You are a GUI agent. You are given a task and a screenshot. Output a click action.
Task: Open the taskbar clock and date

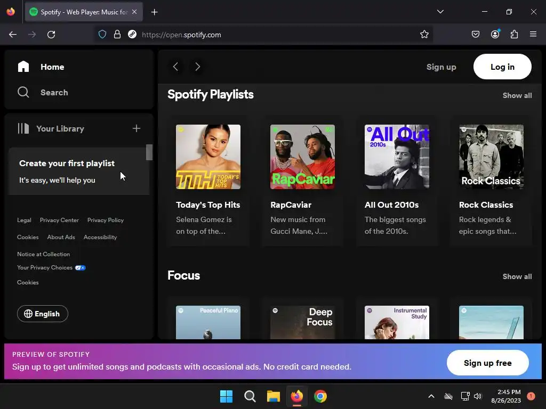pyautogui.click(x=506, y=396)
